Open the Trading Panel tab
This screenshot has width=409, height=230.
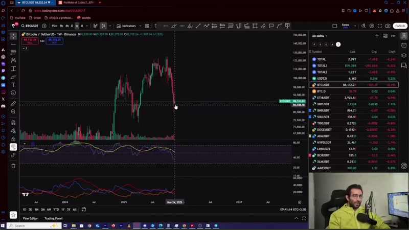(53, 218)
